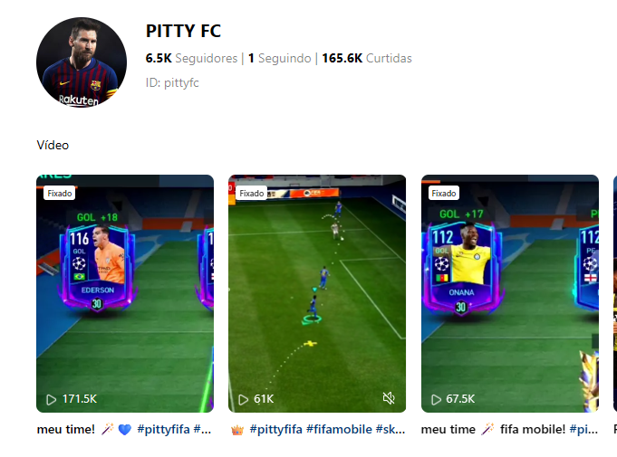Open the football pitch gameplay video thumbnail
This screenshot has width=617, height=457.
(x=317, y=293)
